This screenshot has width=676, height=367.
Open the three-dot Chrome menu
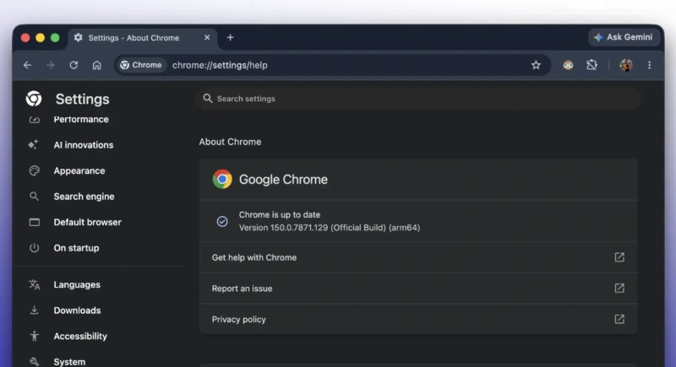click(x=649, y=65)
